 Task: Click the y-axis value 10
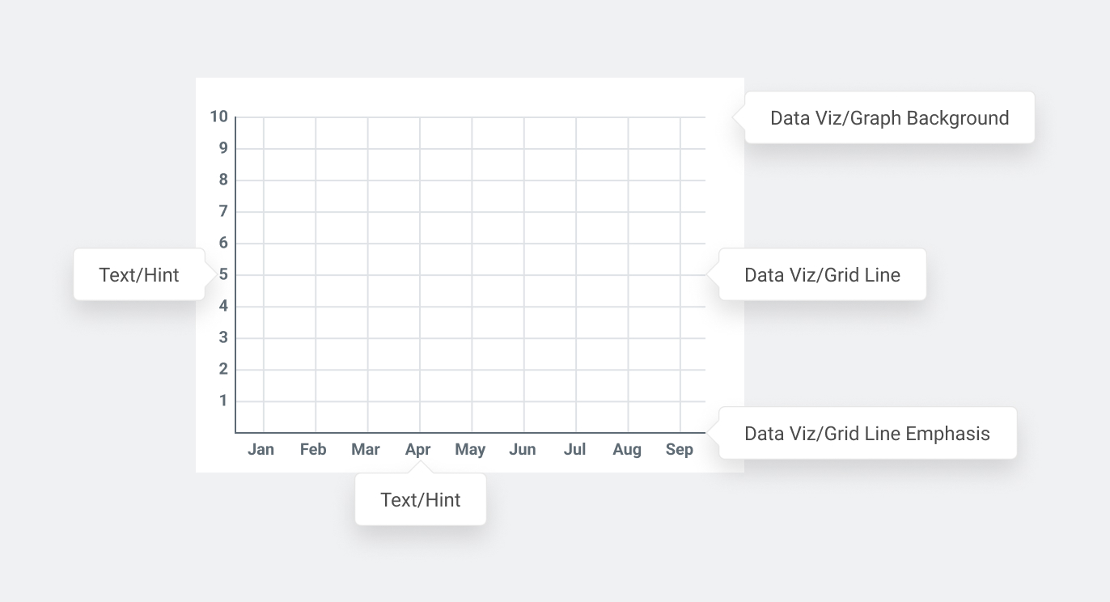point(219,117)
